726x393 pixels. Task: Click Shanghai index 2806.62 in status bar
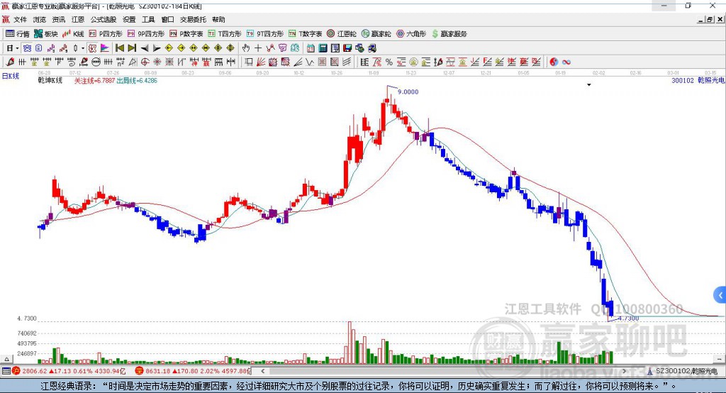[x=34, y=371]
